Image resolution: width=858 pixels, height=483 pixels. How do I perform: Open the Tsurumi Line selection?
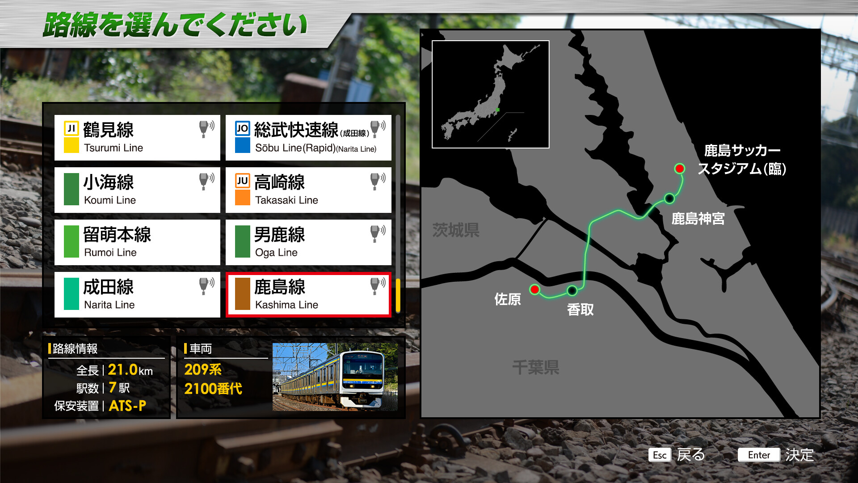pyautogui.click(x=137, y=138)
